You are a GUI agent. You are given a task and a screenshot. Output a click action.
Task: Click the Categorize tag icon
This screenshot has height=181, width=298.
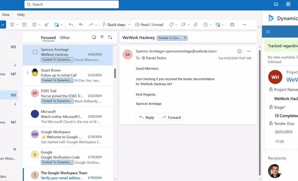click(171, 24)
